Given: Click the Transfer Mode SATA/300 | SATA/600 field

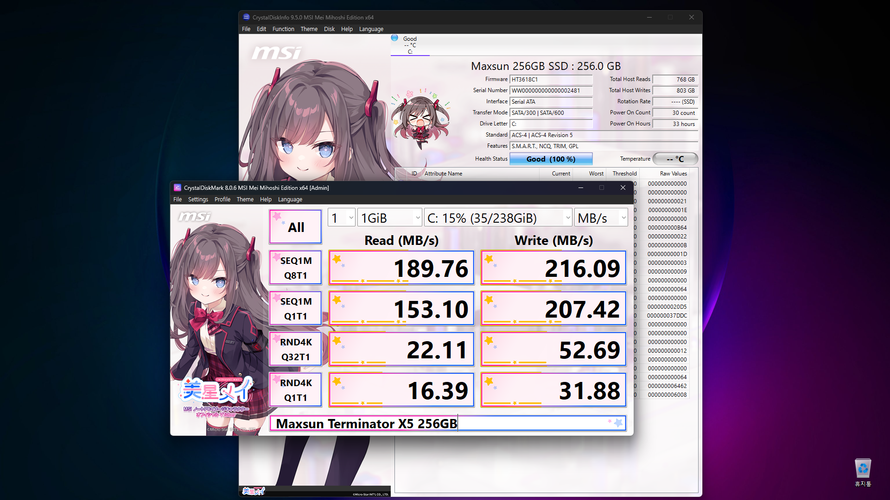Looking at the screenshot, I should pyautogui.click(x=551, y=112).
